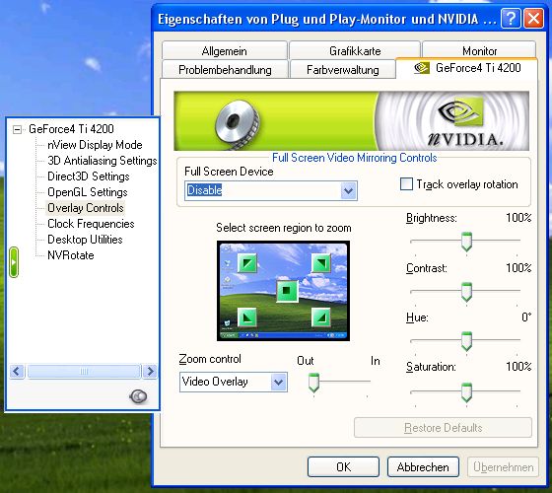The width and height of the screenshot is (552, 493).
Task: Select GeForce4 Ti 4200 root tree item
Action: (x=71, y=129)
